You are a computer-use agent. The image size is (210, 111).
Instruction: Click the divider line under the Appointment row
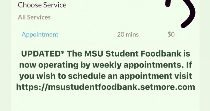coord(105,44)
